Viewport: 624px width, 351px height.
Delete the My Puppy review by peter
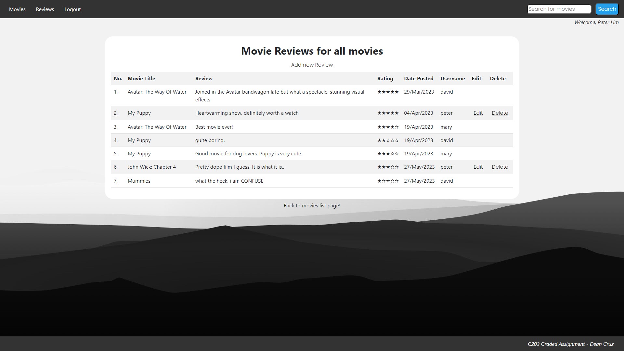[500, 113]
